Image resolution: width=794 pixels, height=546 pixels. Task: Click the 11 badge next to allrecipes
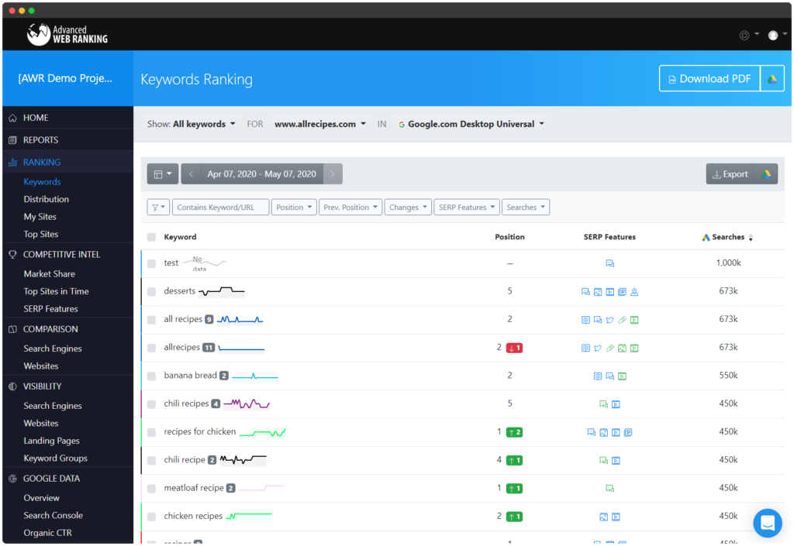(209, 347)
